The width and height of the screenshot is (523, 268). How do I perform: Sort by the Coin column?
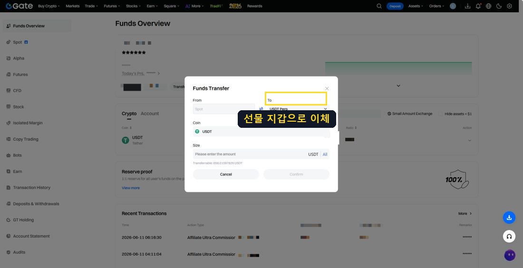tap(127, 128)
